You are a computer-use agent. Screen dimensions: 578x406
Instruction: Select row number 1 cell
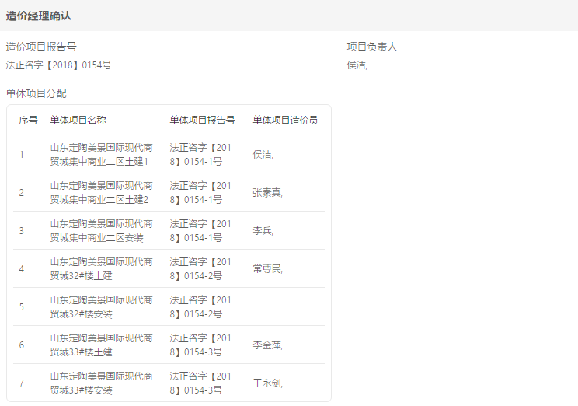point(22,155)
